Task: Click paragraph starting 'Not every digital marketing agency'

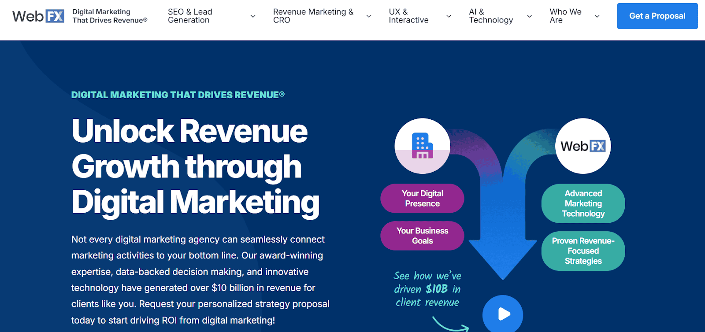Action: (x=200, y=280)
